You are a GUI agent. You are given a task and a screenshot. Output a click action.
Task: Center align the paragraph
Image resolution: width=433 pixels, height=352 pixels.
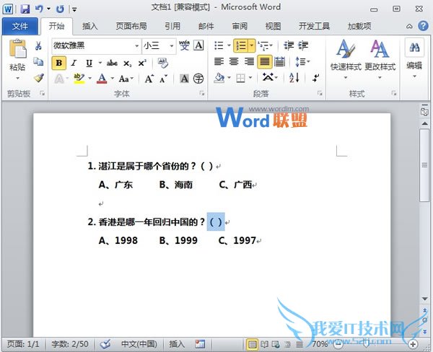tap(234, 61)
